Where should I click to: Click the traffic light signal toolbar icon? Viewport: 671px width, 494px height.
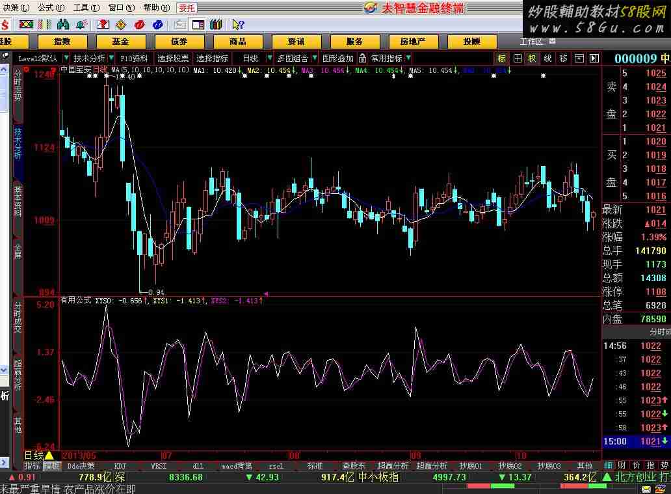pos(25,25)
